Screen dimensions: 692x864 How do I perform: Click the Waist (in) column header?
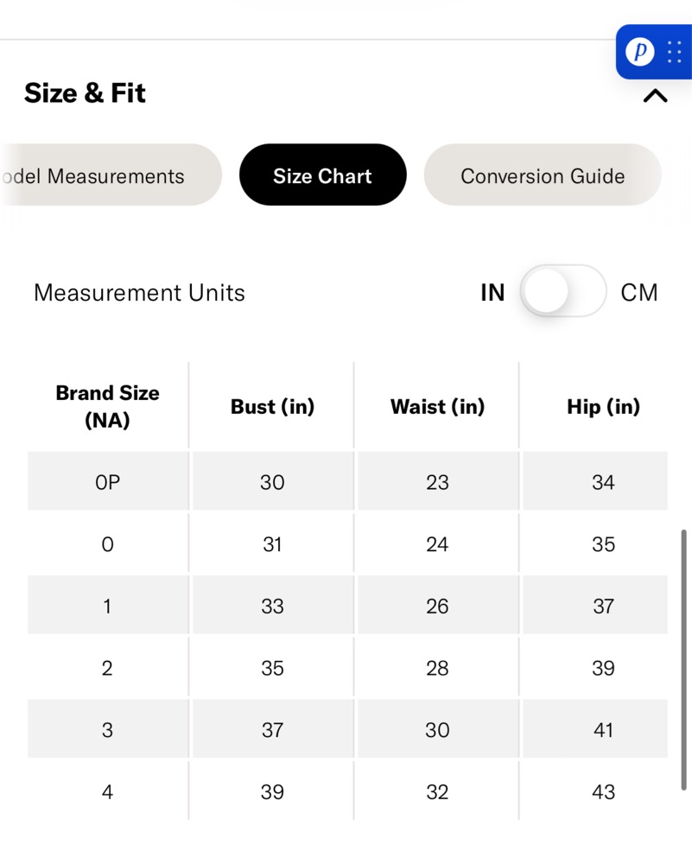point(437,407)
